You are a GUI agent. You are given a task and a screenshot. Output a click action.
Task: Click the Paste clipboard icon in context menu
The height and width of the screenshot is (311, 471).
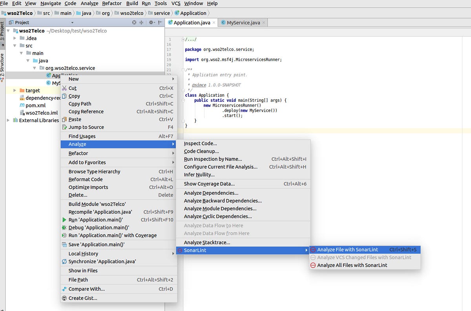coord(65,119)
